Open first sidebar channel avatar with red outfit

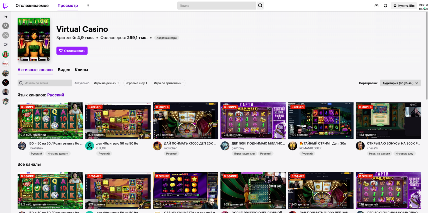pos(6,54)
